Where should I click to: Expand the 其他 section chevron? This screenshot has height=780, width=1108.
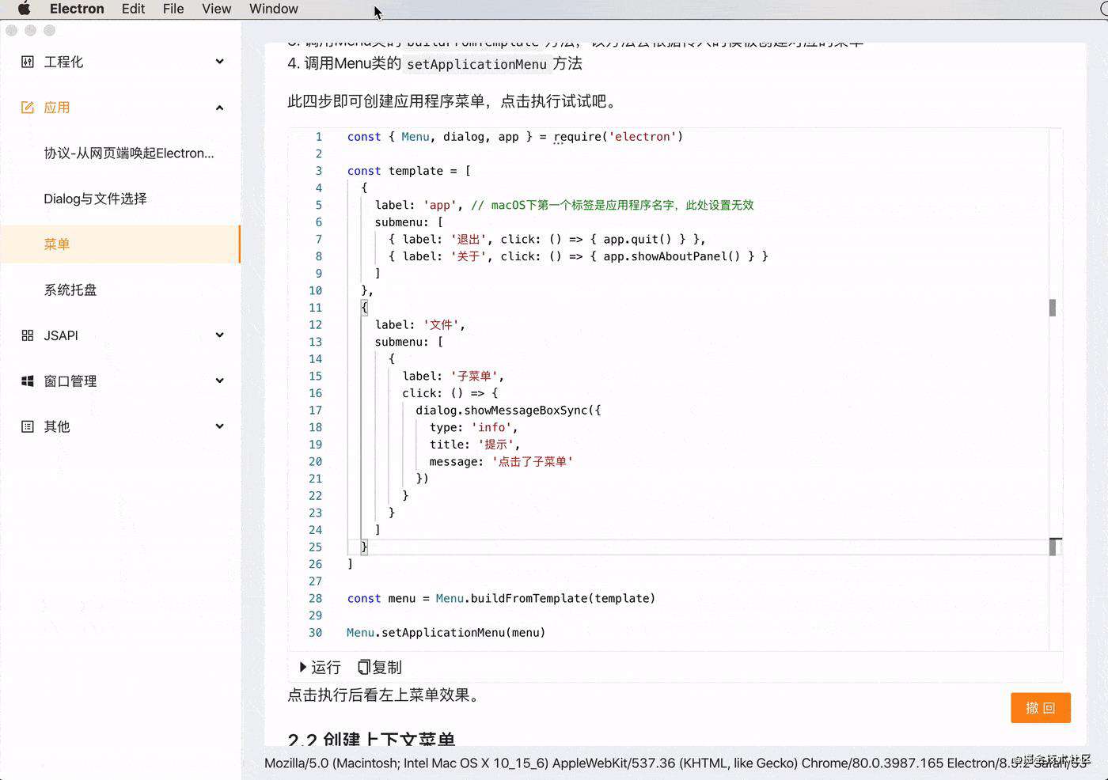click(219, 426)
